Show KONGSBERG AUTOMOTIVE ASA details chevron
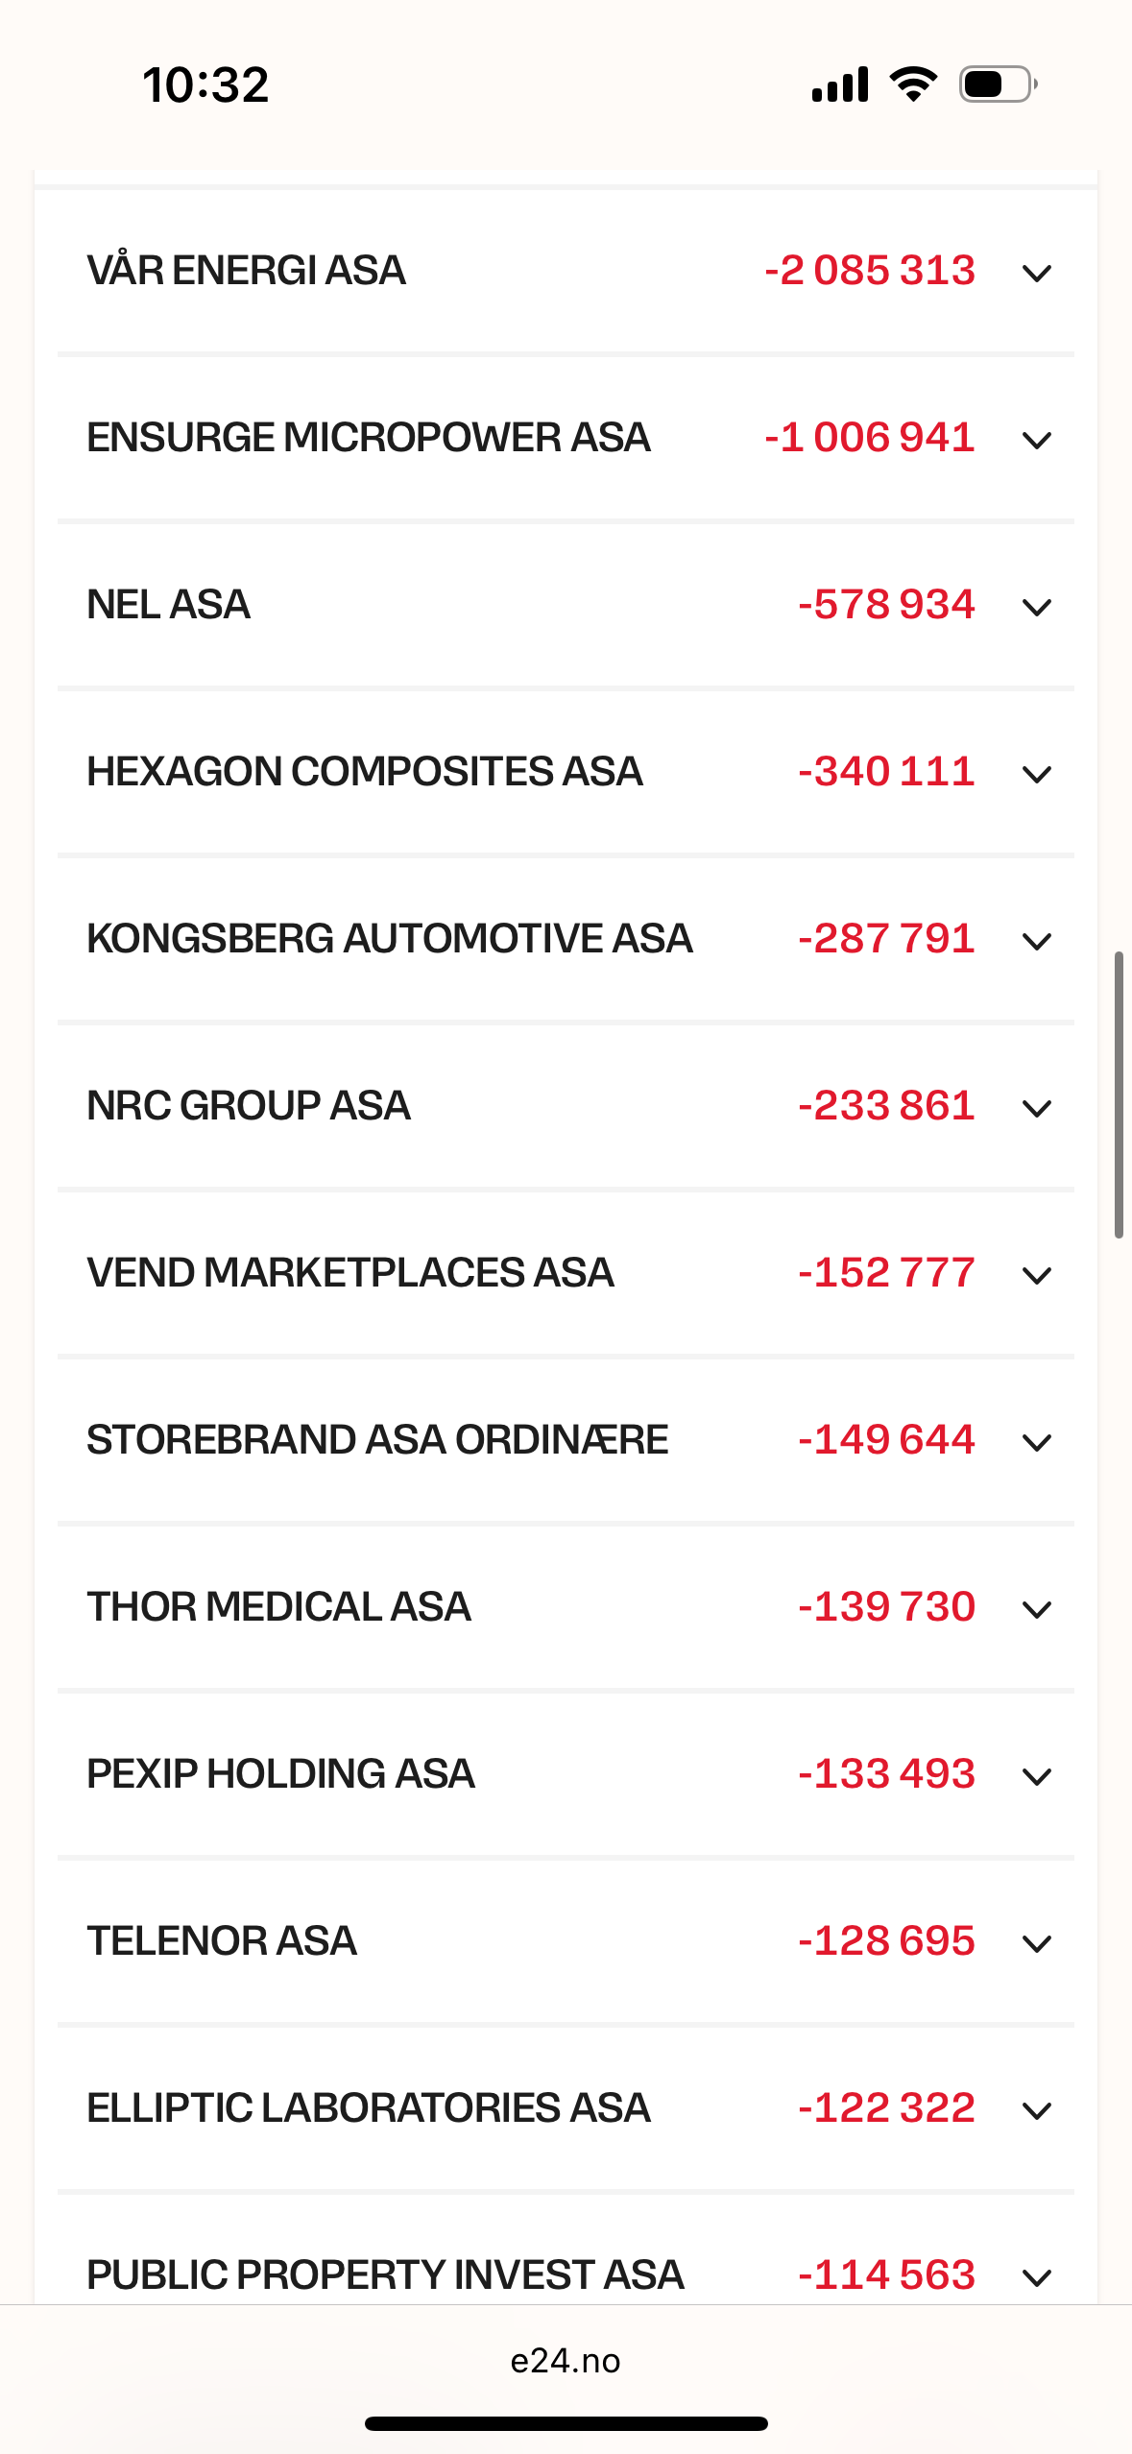Screen dimensions: 1132x2454 1037,942
